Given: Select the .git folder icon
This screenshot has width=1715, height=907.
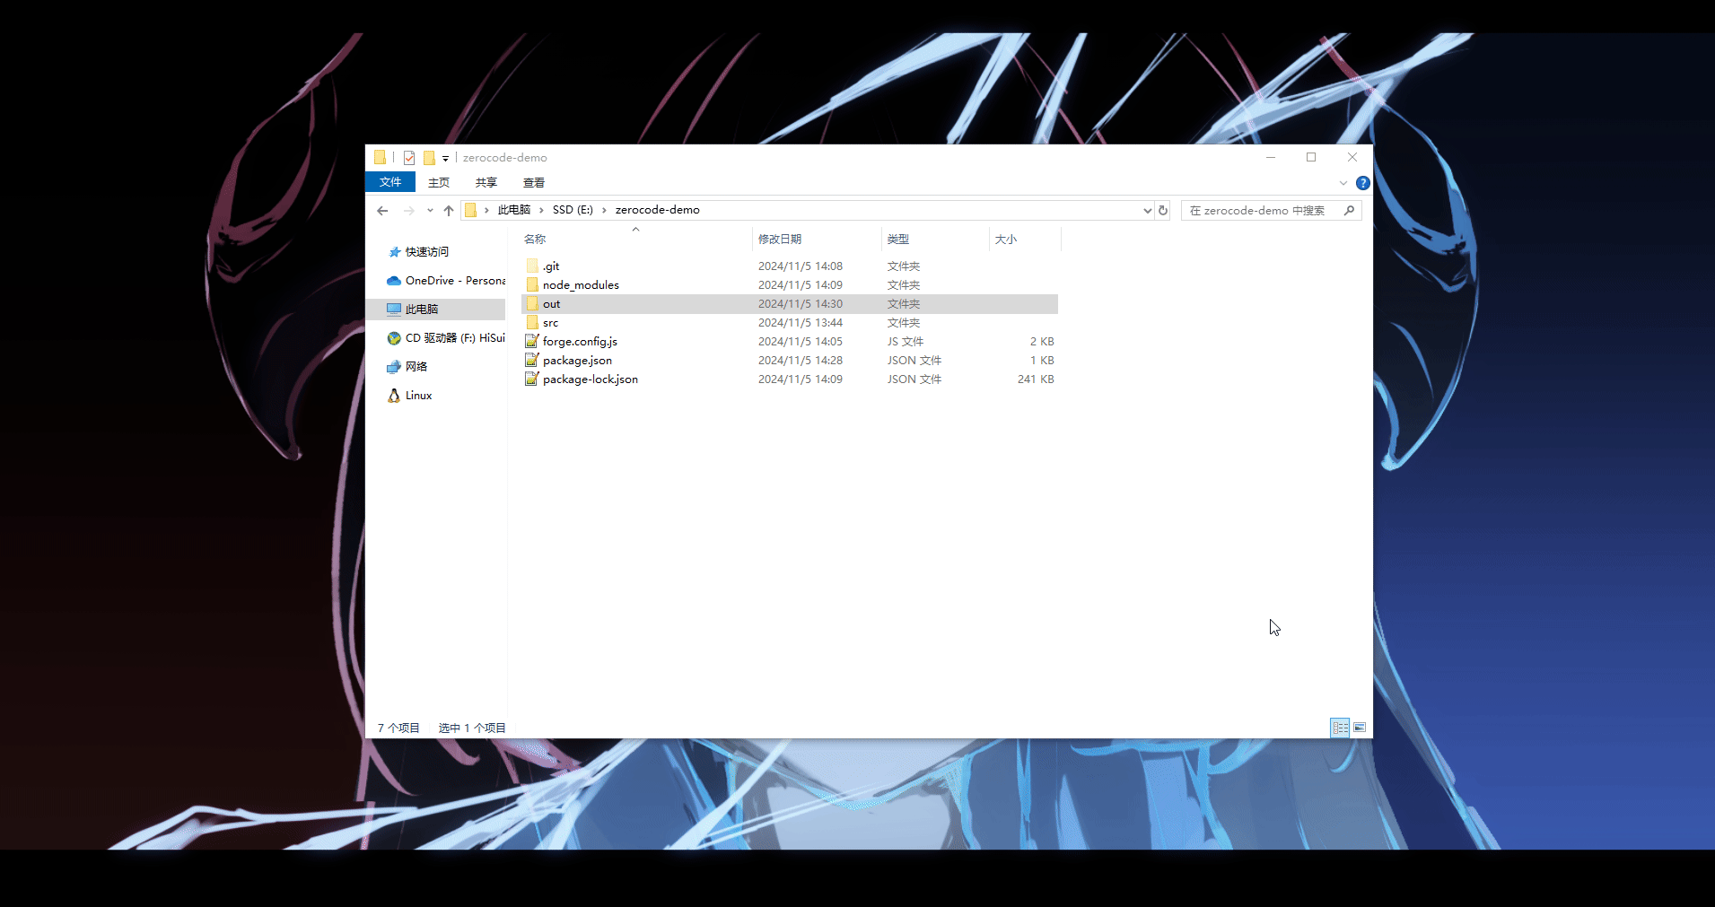Looking at the screenshot, I should click(x=532, y=266).
